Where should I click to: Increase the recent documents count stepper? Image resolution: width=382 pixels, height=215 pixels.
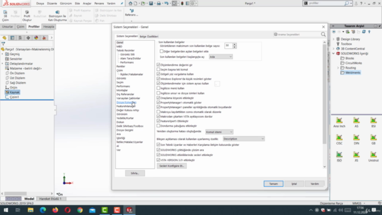[x=235, y=44]
